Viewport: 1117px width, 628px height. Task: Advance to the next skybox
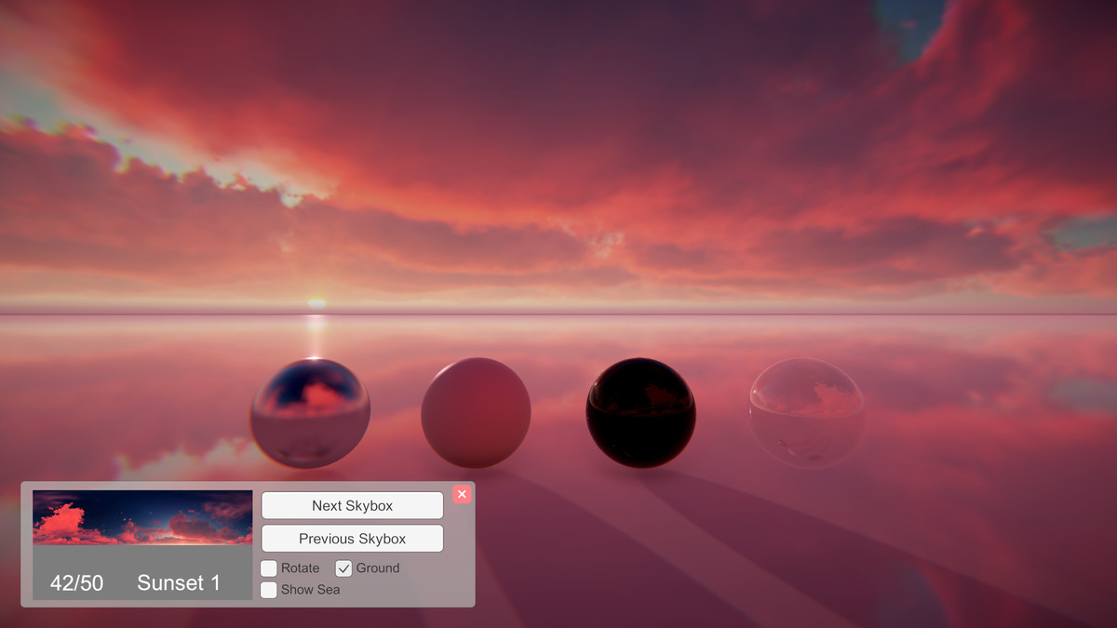point(352,505)
